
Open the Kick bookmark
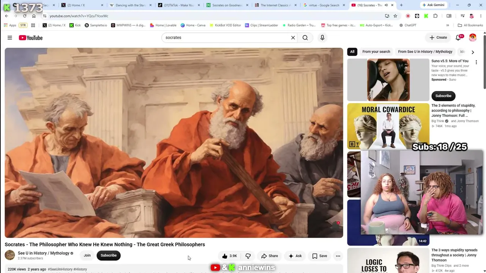pyautogui.click(x=75, y=25)
